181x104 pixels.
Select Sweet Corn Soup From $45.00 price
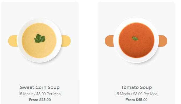(40, 100)
